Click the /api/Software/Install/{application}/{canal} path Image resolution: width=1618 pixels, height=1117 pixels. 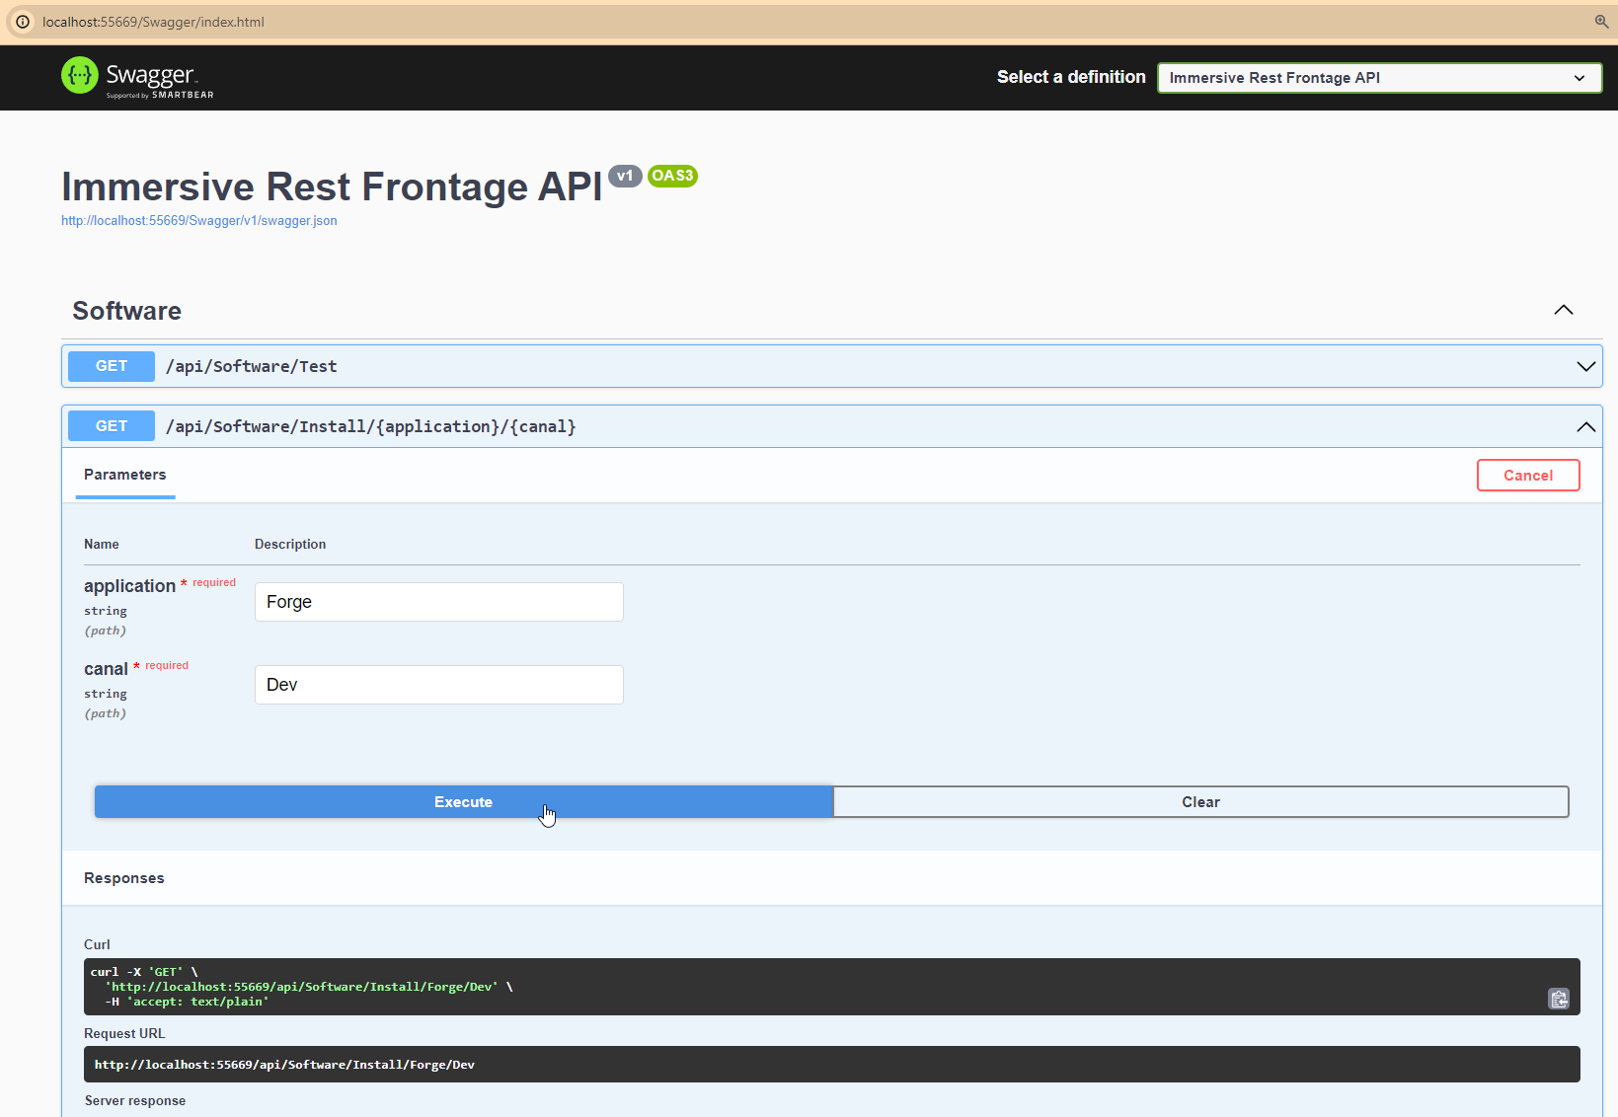(371, 426)
